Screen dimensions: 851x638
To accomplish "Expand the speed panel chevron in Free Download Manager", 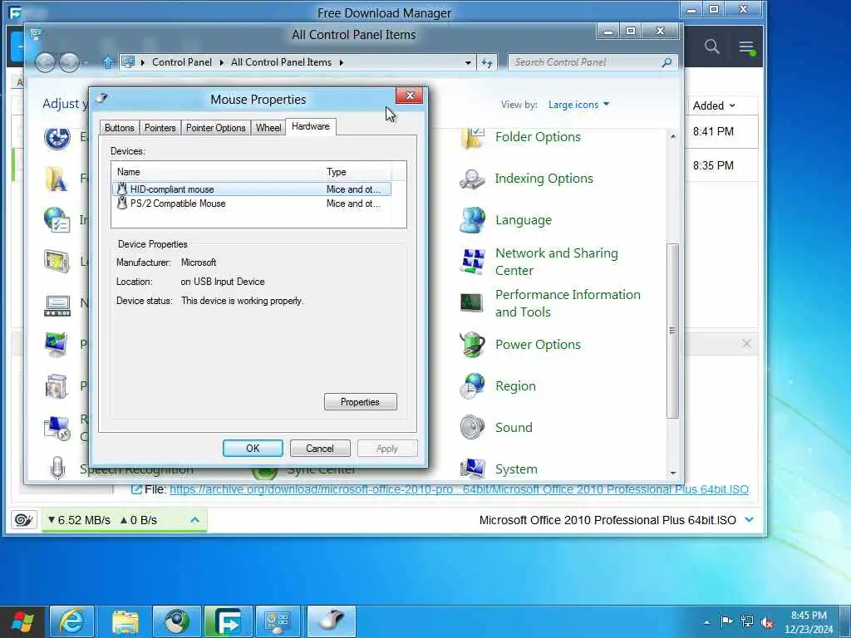I will tap(194, 520).
